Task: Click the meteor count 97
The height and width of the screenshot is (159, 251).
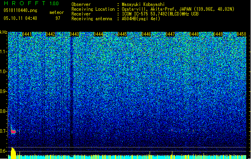Action: (58, 18)
